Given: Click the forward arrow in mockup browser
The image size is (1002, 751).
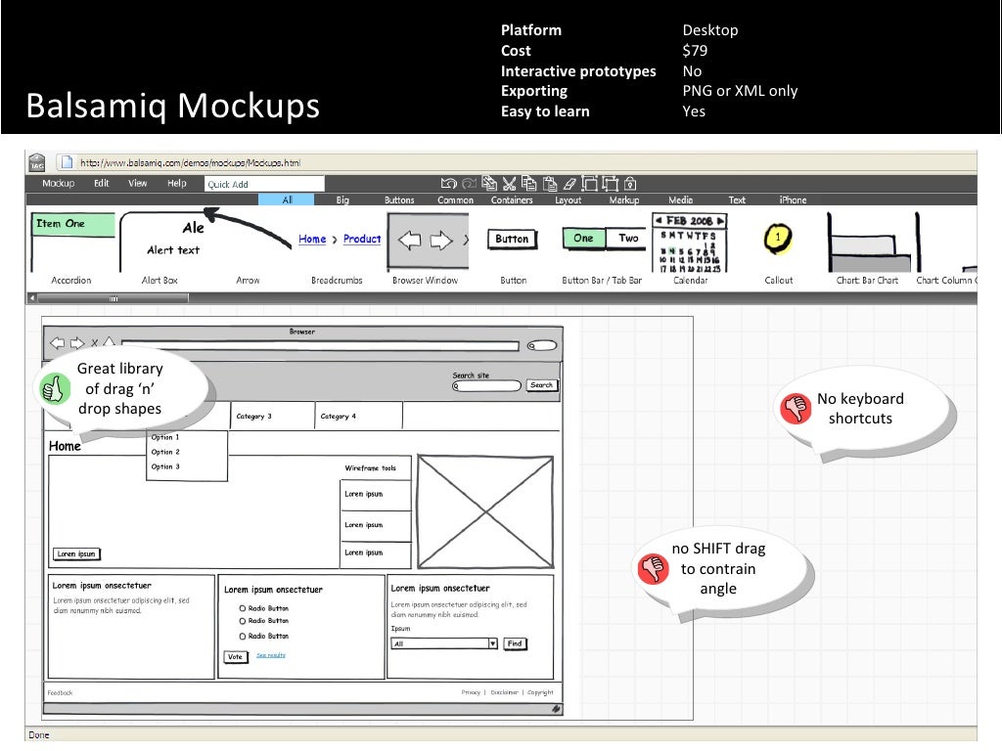Looking at the screenshot, I should (x=77, y=343).
